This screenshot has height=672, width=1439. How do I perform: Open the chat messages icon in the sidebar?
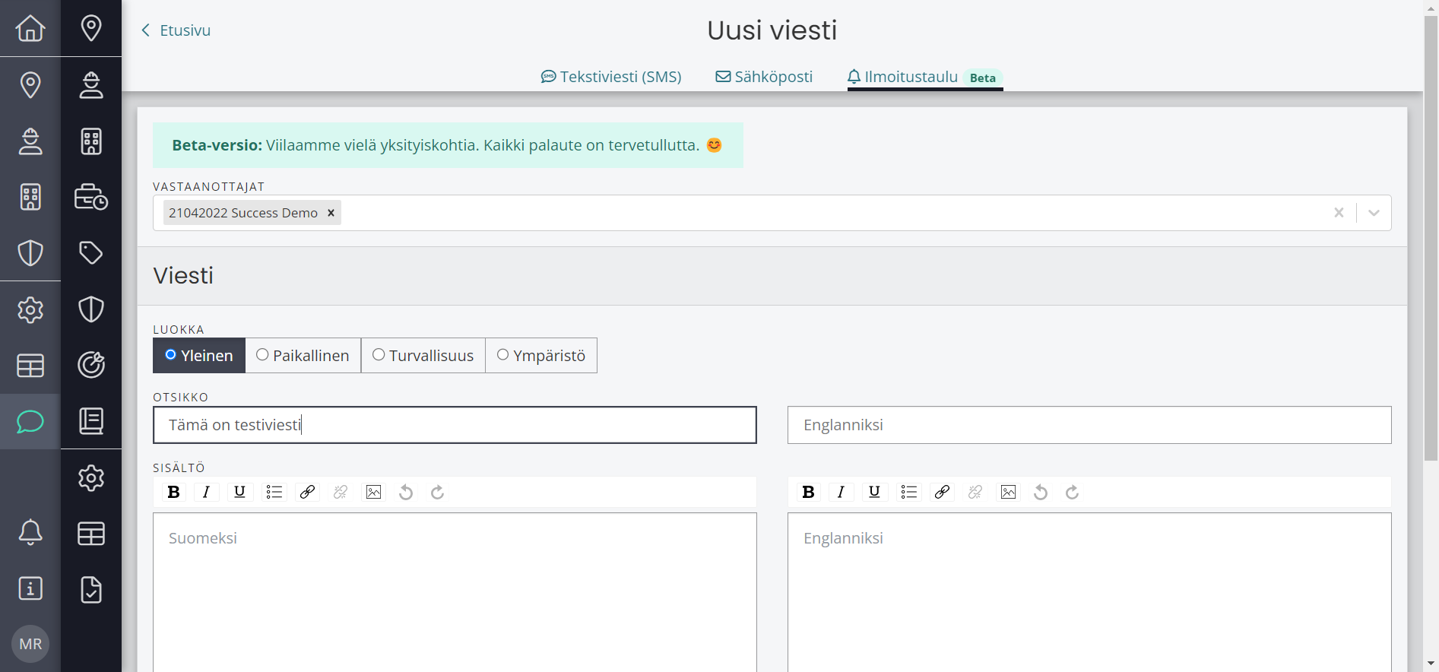click(30, 421)
